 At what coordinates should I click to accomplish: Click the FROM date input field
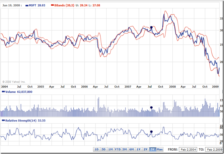(188, 150)
